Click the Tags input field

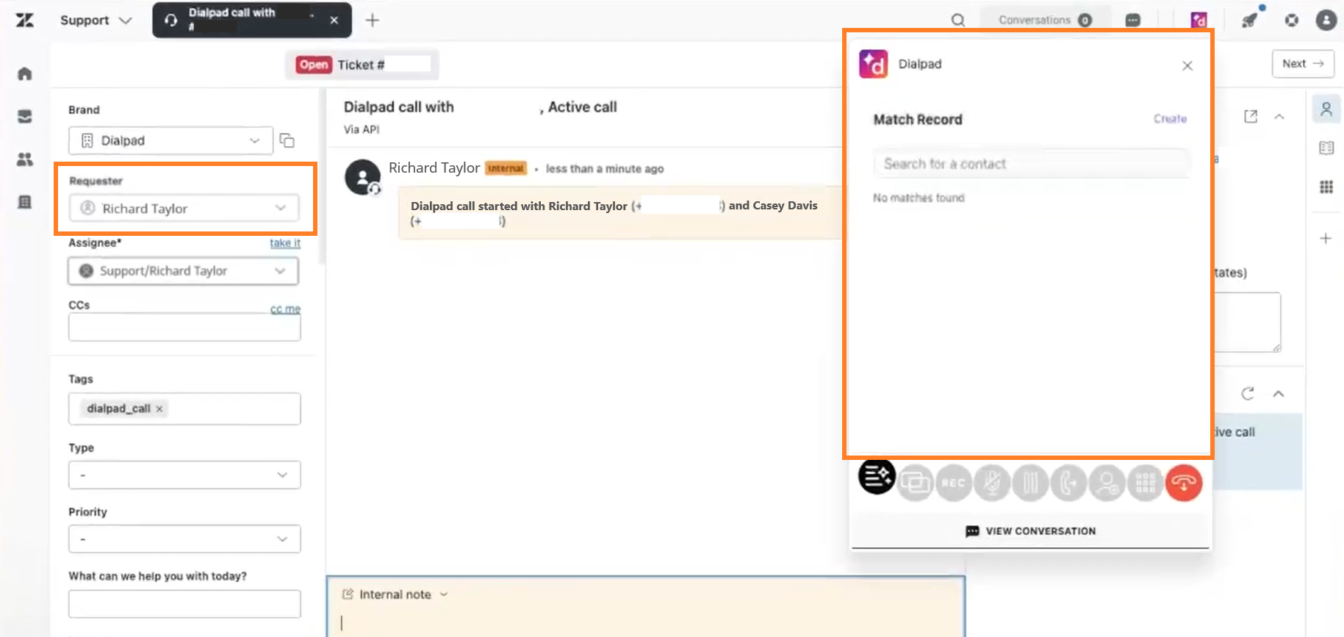(184, 409)
